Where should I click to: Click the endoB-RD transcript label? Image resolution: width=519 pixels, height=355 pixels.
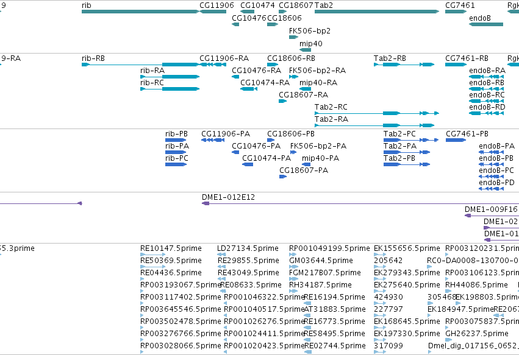click(x=487, y=107)
